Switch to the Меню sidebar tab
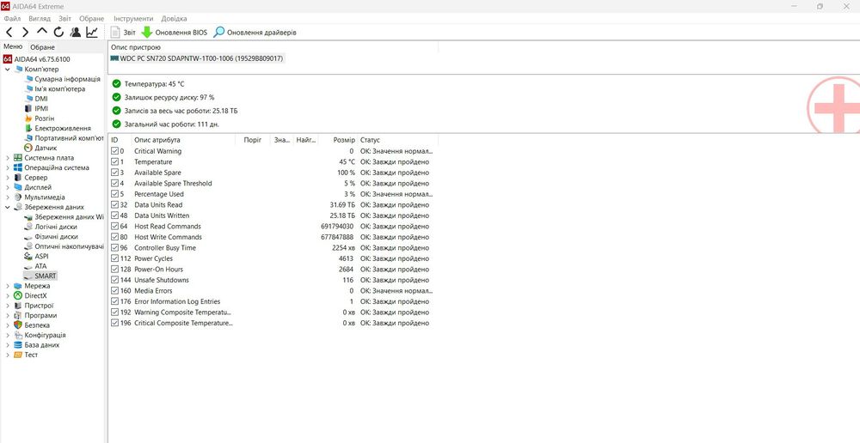 [x=13, y=46]
